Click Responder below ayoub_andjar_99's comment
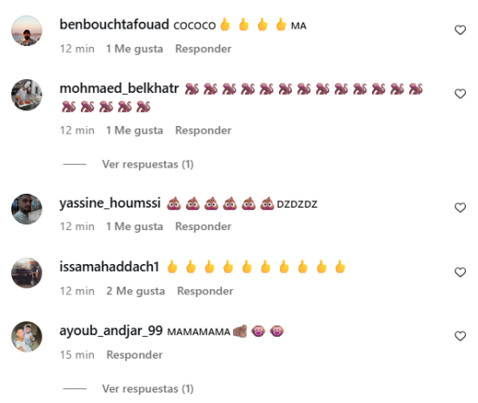The width and height of the screenshot is (478, 403). pyautogui.click(x=135, y=355)
